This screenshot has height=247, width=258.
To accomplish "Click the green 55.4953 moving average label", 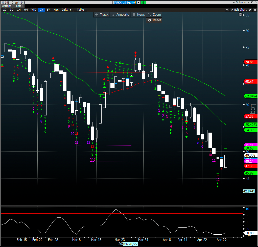I will [x=251, y=125].
